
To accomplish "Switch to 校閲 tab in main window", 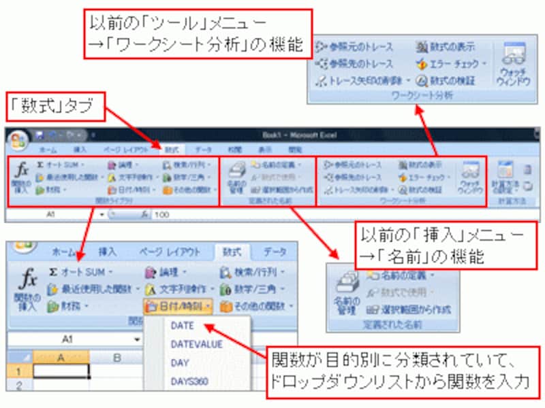I will (x=234, y=150).
